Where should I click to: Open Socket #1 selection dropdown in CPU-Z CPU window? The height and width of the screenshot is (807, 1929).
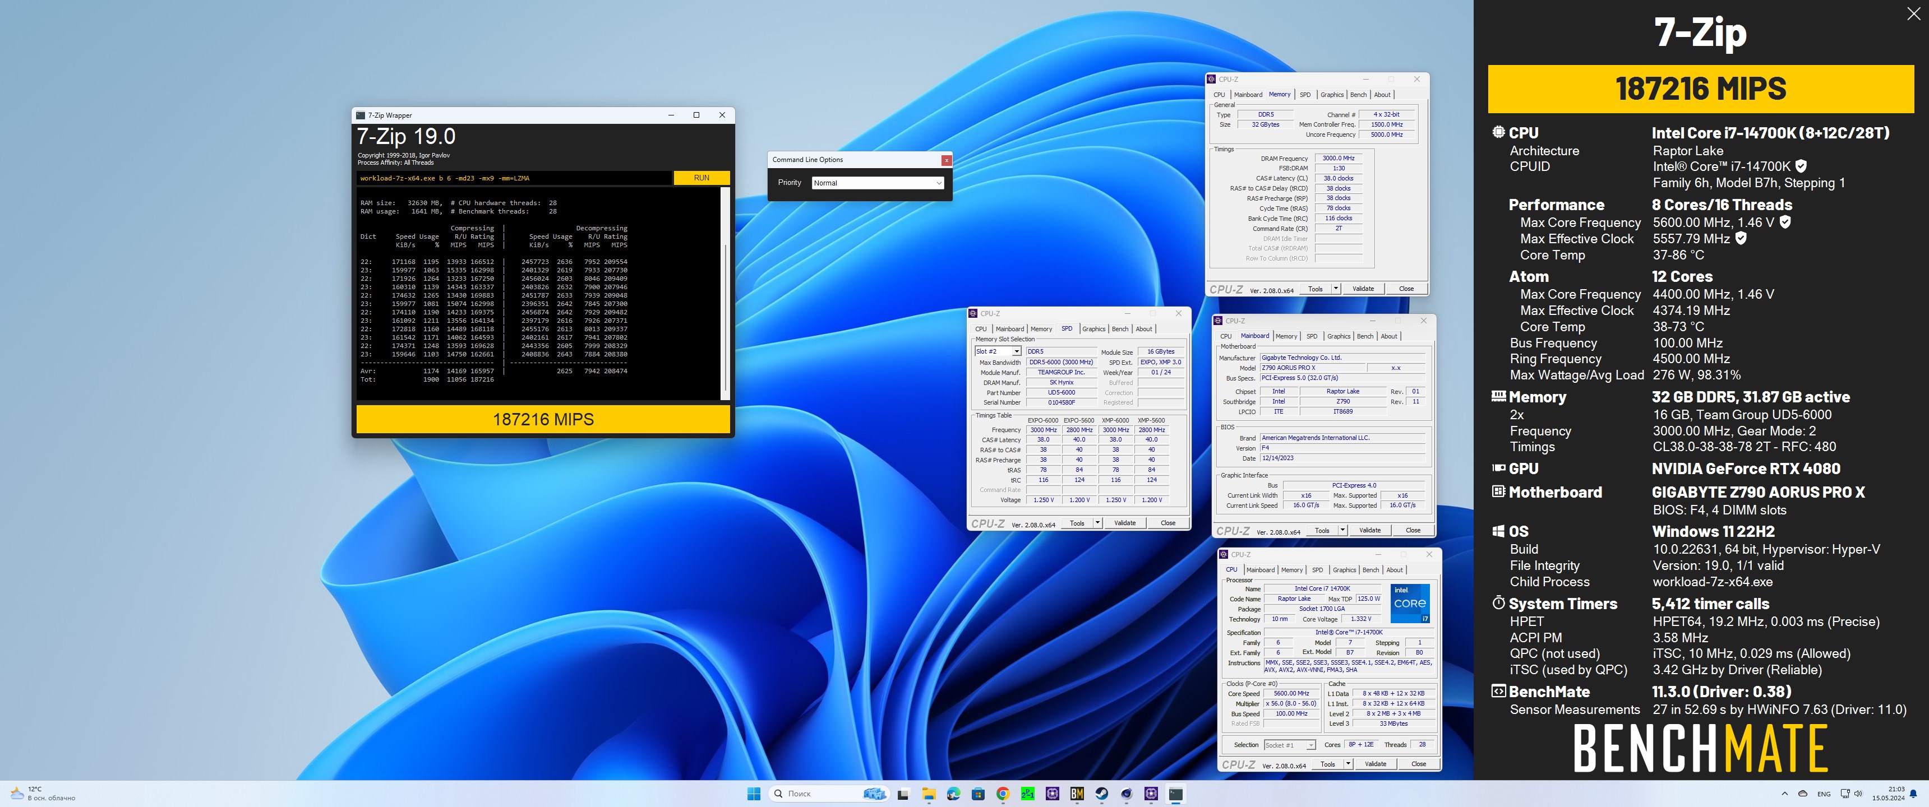pyautogui.click(x=1290, y=745)
